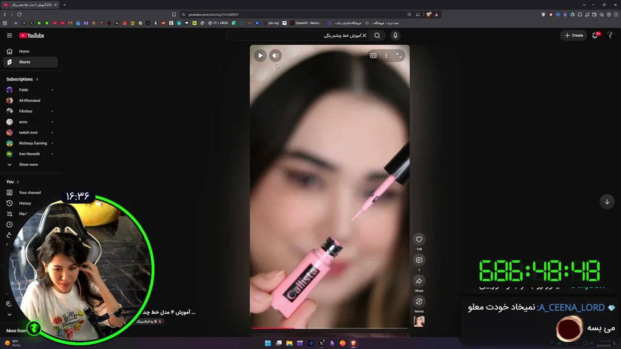Open the iptv-org bookmark
The height and width of the screenshot is (349, 621).
[x=272, y=23]
